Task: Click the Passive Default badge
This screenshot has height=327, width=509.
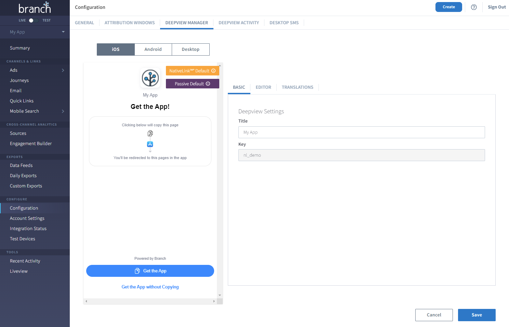Action: pos(193,84)
